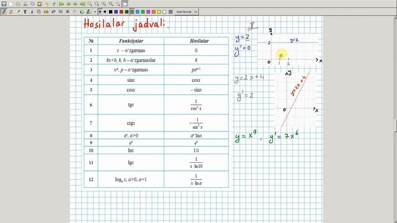Create a new document with the New icon

(11, 4)
